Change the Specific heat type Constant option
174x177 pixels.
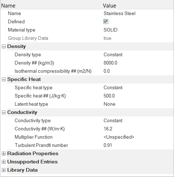point(138,88)
